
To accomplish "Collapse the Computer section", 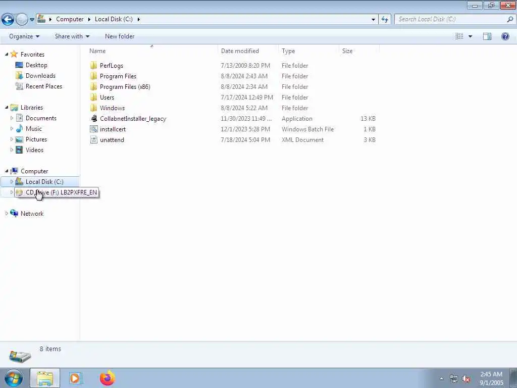I will [x=7, y=171].
